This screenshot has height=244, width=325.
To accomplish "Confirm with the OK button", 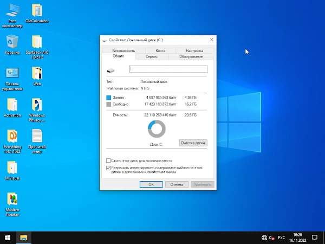I will pyautogui.click(x=151, y=184).
